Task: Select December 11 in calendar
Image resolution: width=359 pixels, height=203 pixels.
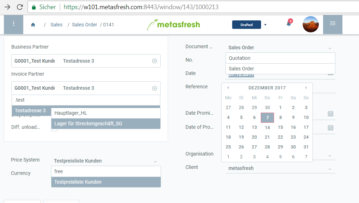Action: [x=228, y=127]
